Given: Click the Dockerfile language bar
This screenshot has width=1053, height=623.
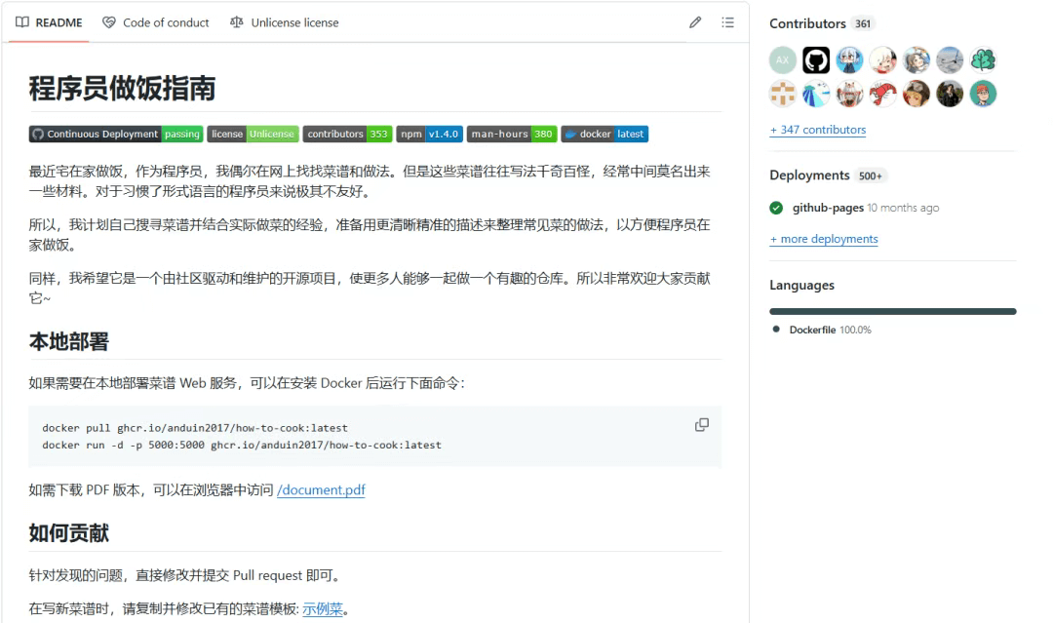Looking at the screenshot, I should pyautogui.click(x=892, y=311).
